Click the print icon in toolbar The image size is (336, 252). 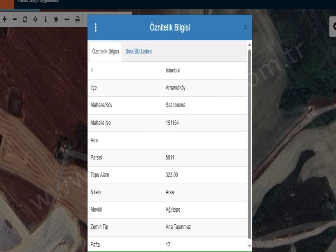click(x=77, y=19)
